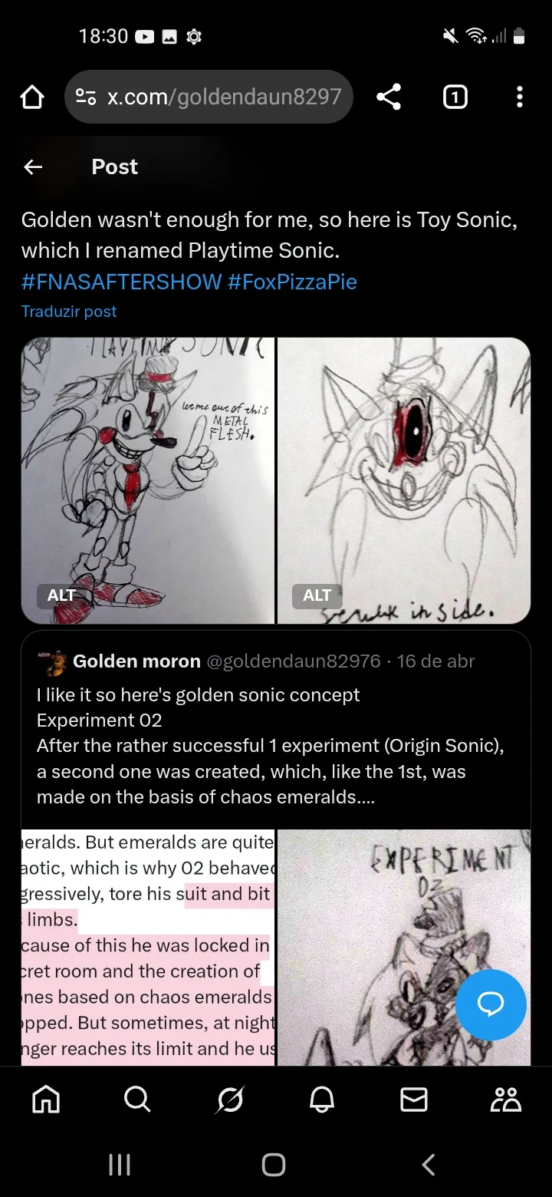View ALT text of the left image
Screen dimensions: 552x1197
[x=61, y=595]
